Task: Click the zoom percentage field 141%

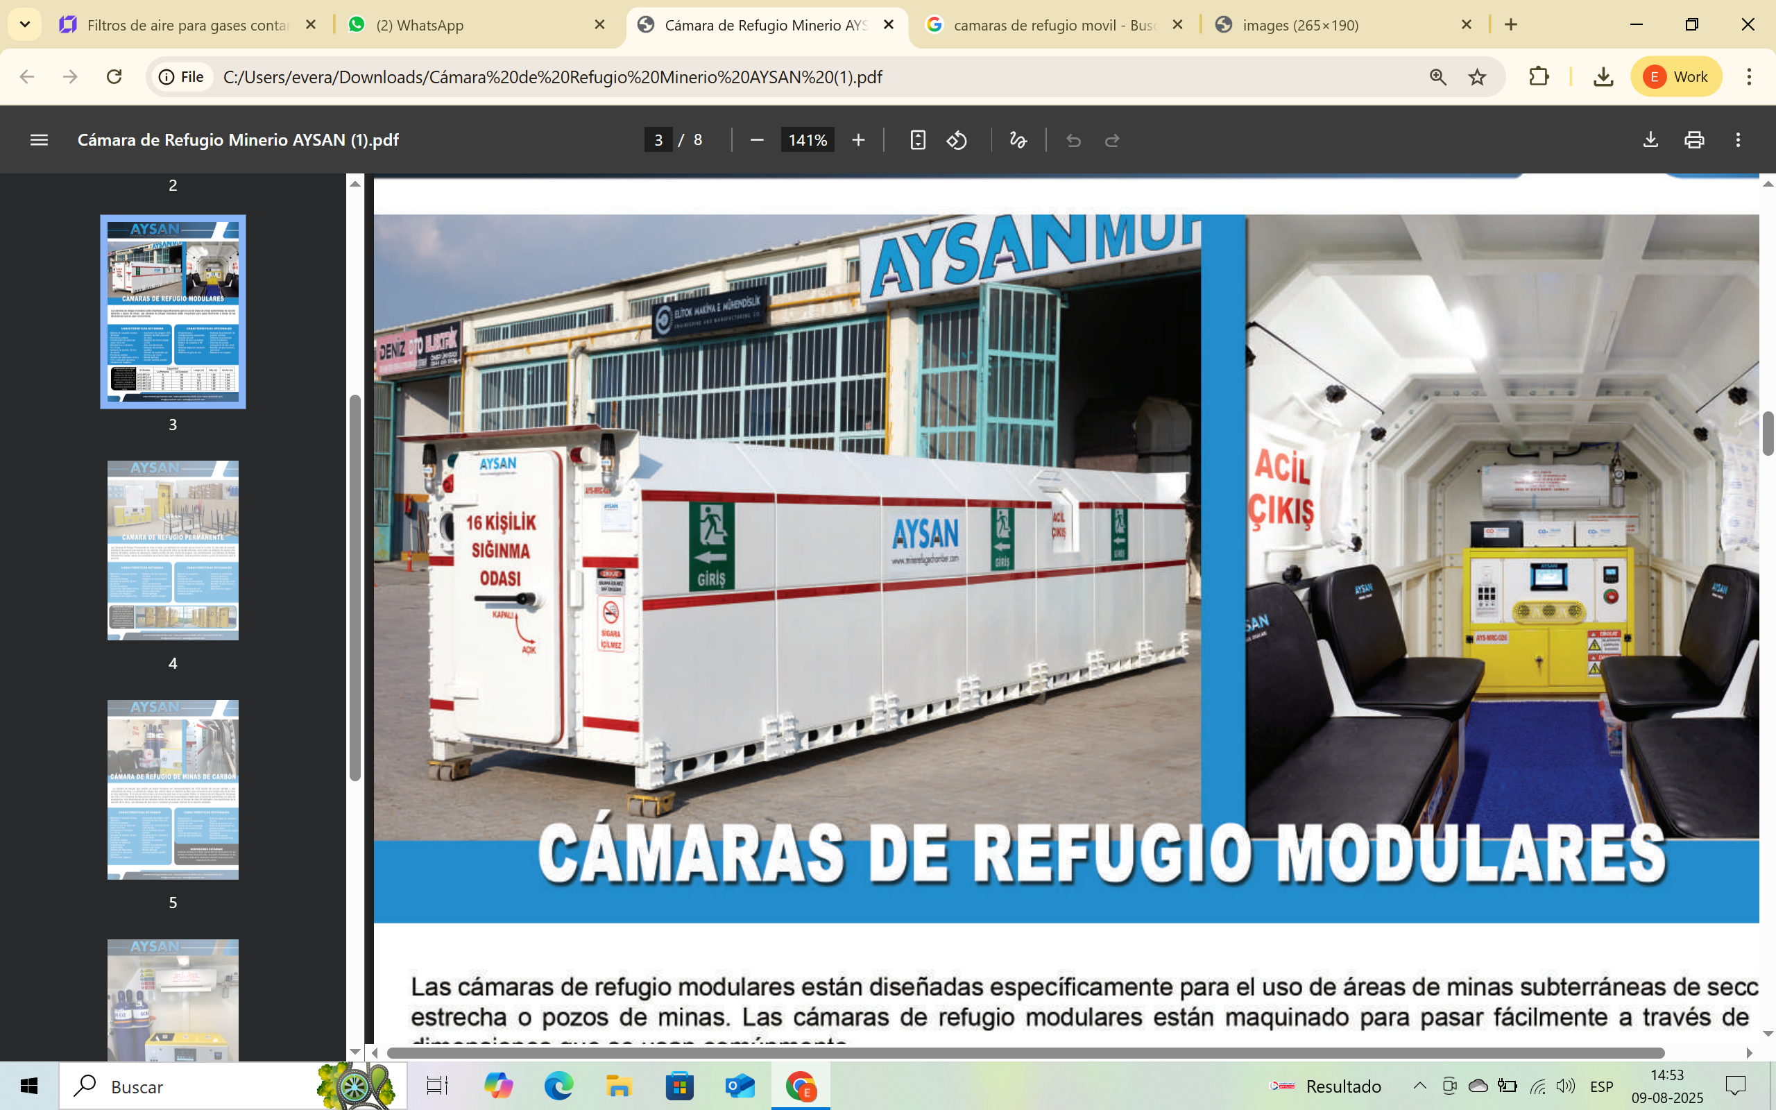Action: coord(808,139)
